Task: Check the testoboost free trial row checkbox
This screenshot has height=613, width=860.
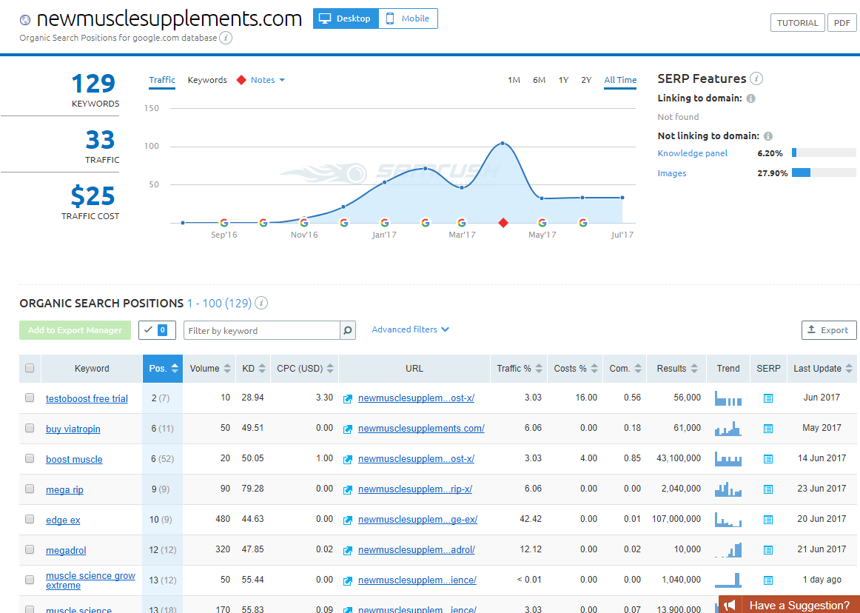Action: click(30, 398)
